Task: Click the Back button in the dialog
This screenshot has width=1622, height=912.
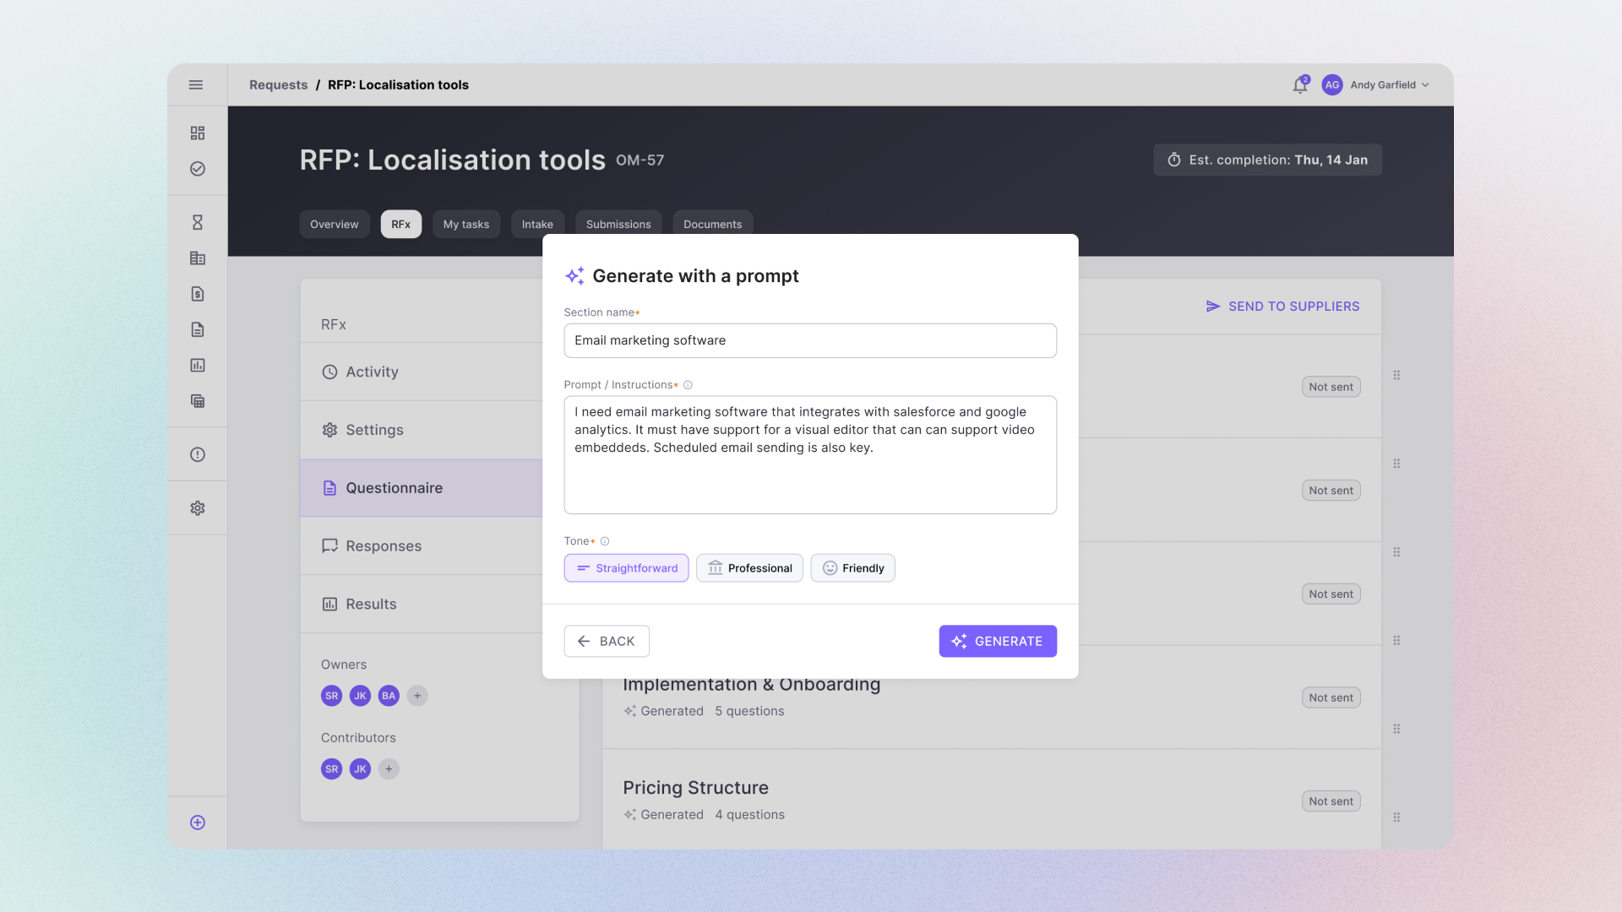Action: (x=606, y=642)
